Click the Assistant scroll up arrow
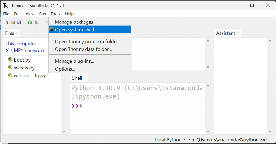The width and height of the screenshot is (276, 144). (x=270, y=41)
